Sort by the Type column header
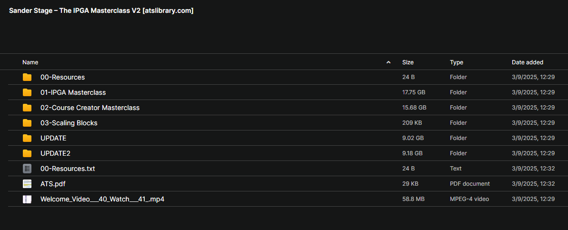The image size is (568, 230). tap(457, 62)
